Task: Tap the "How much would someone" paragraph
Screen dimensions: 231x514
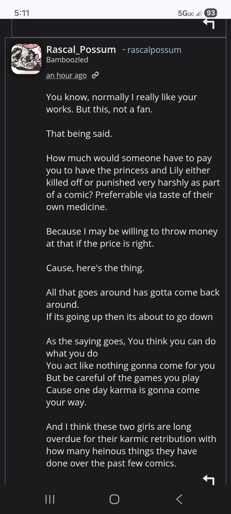Action: [x=133, y=182]
